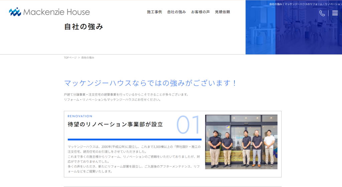The image size is (342, 187).
Task: Click the phone call icon
Action: 322,13
